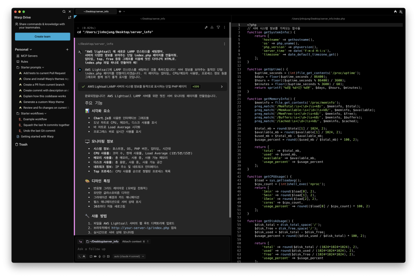
Task: Click the pane path label ~/Desktop/server_info
Action: coord(153,19)
